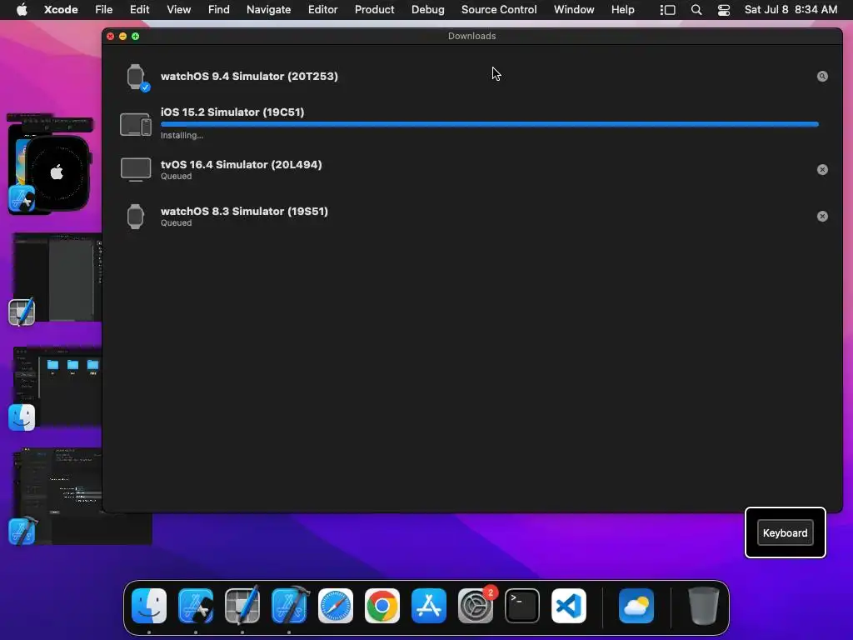Open the Source Control menu
853x640 pixels.
pos(499,10)
